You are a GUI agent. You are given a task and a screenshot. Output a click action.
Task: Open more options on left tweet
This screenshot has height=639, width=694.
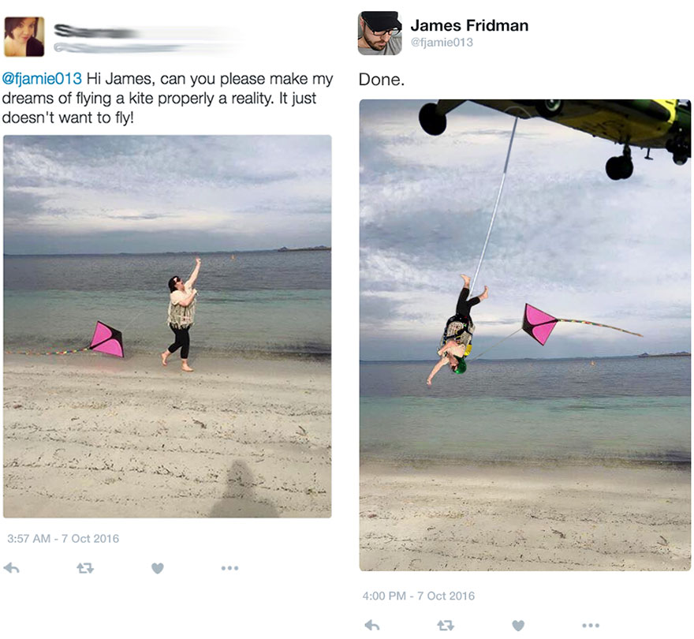[230, 568]
